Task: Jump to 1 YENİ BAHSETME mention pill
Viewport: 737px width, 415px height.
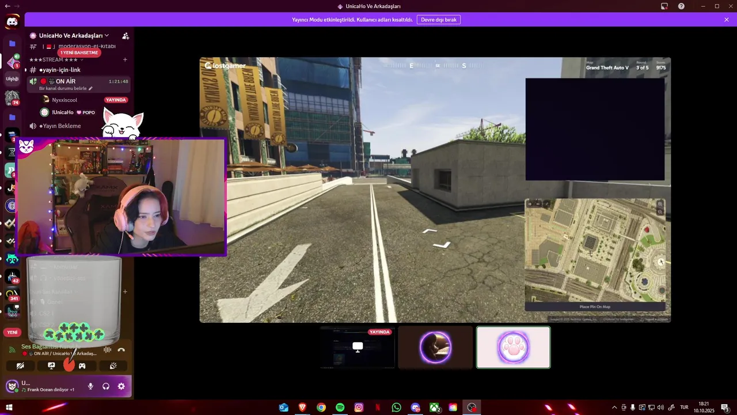Action: pos(79,52)
